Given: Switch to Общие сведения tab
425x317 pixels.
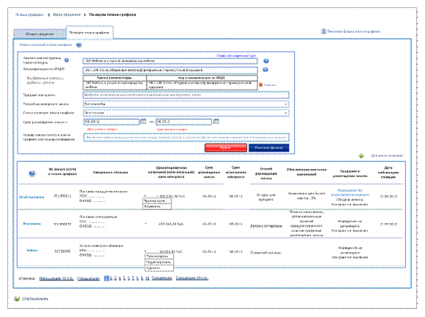Looking at the screenshot, I should point(39,34).
